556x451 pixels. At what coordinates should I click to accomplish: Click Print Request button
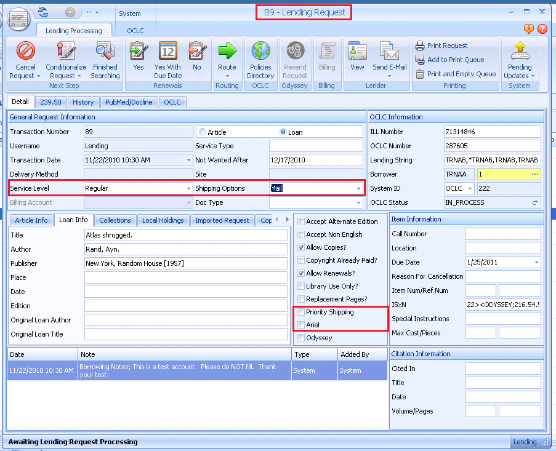click(x=447, y=46)
